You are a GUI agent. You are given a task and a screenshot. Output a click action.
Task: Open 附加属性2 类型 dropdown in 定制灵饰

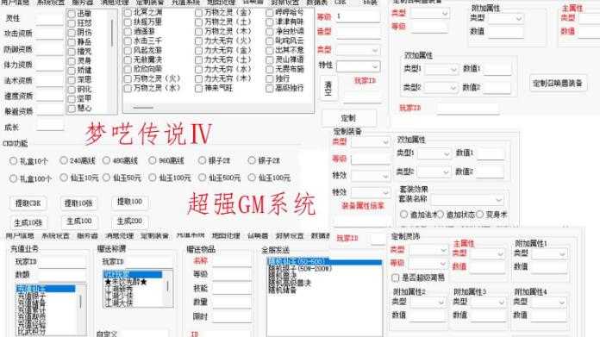(428, 303)
